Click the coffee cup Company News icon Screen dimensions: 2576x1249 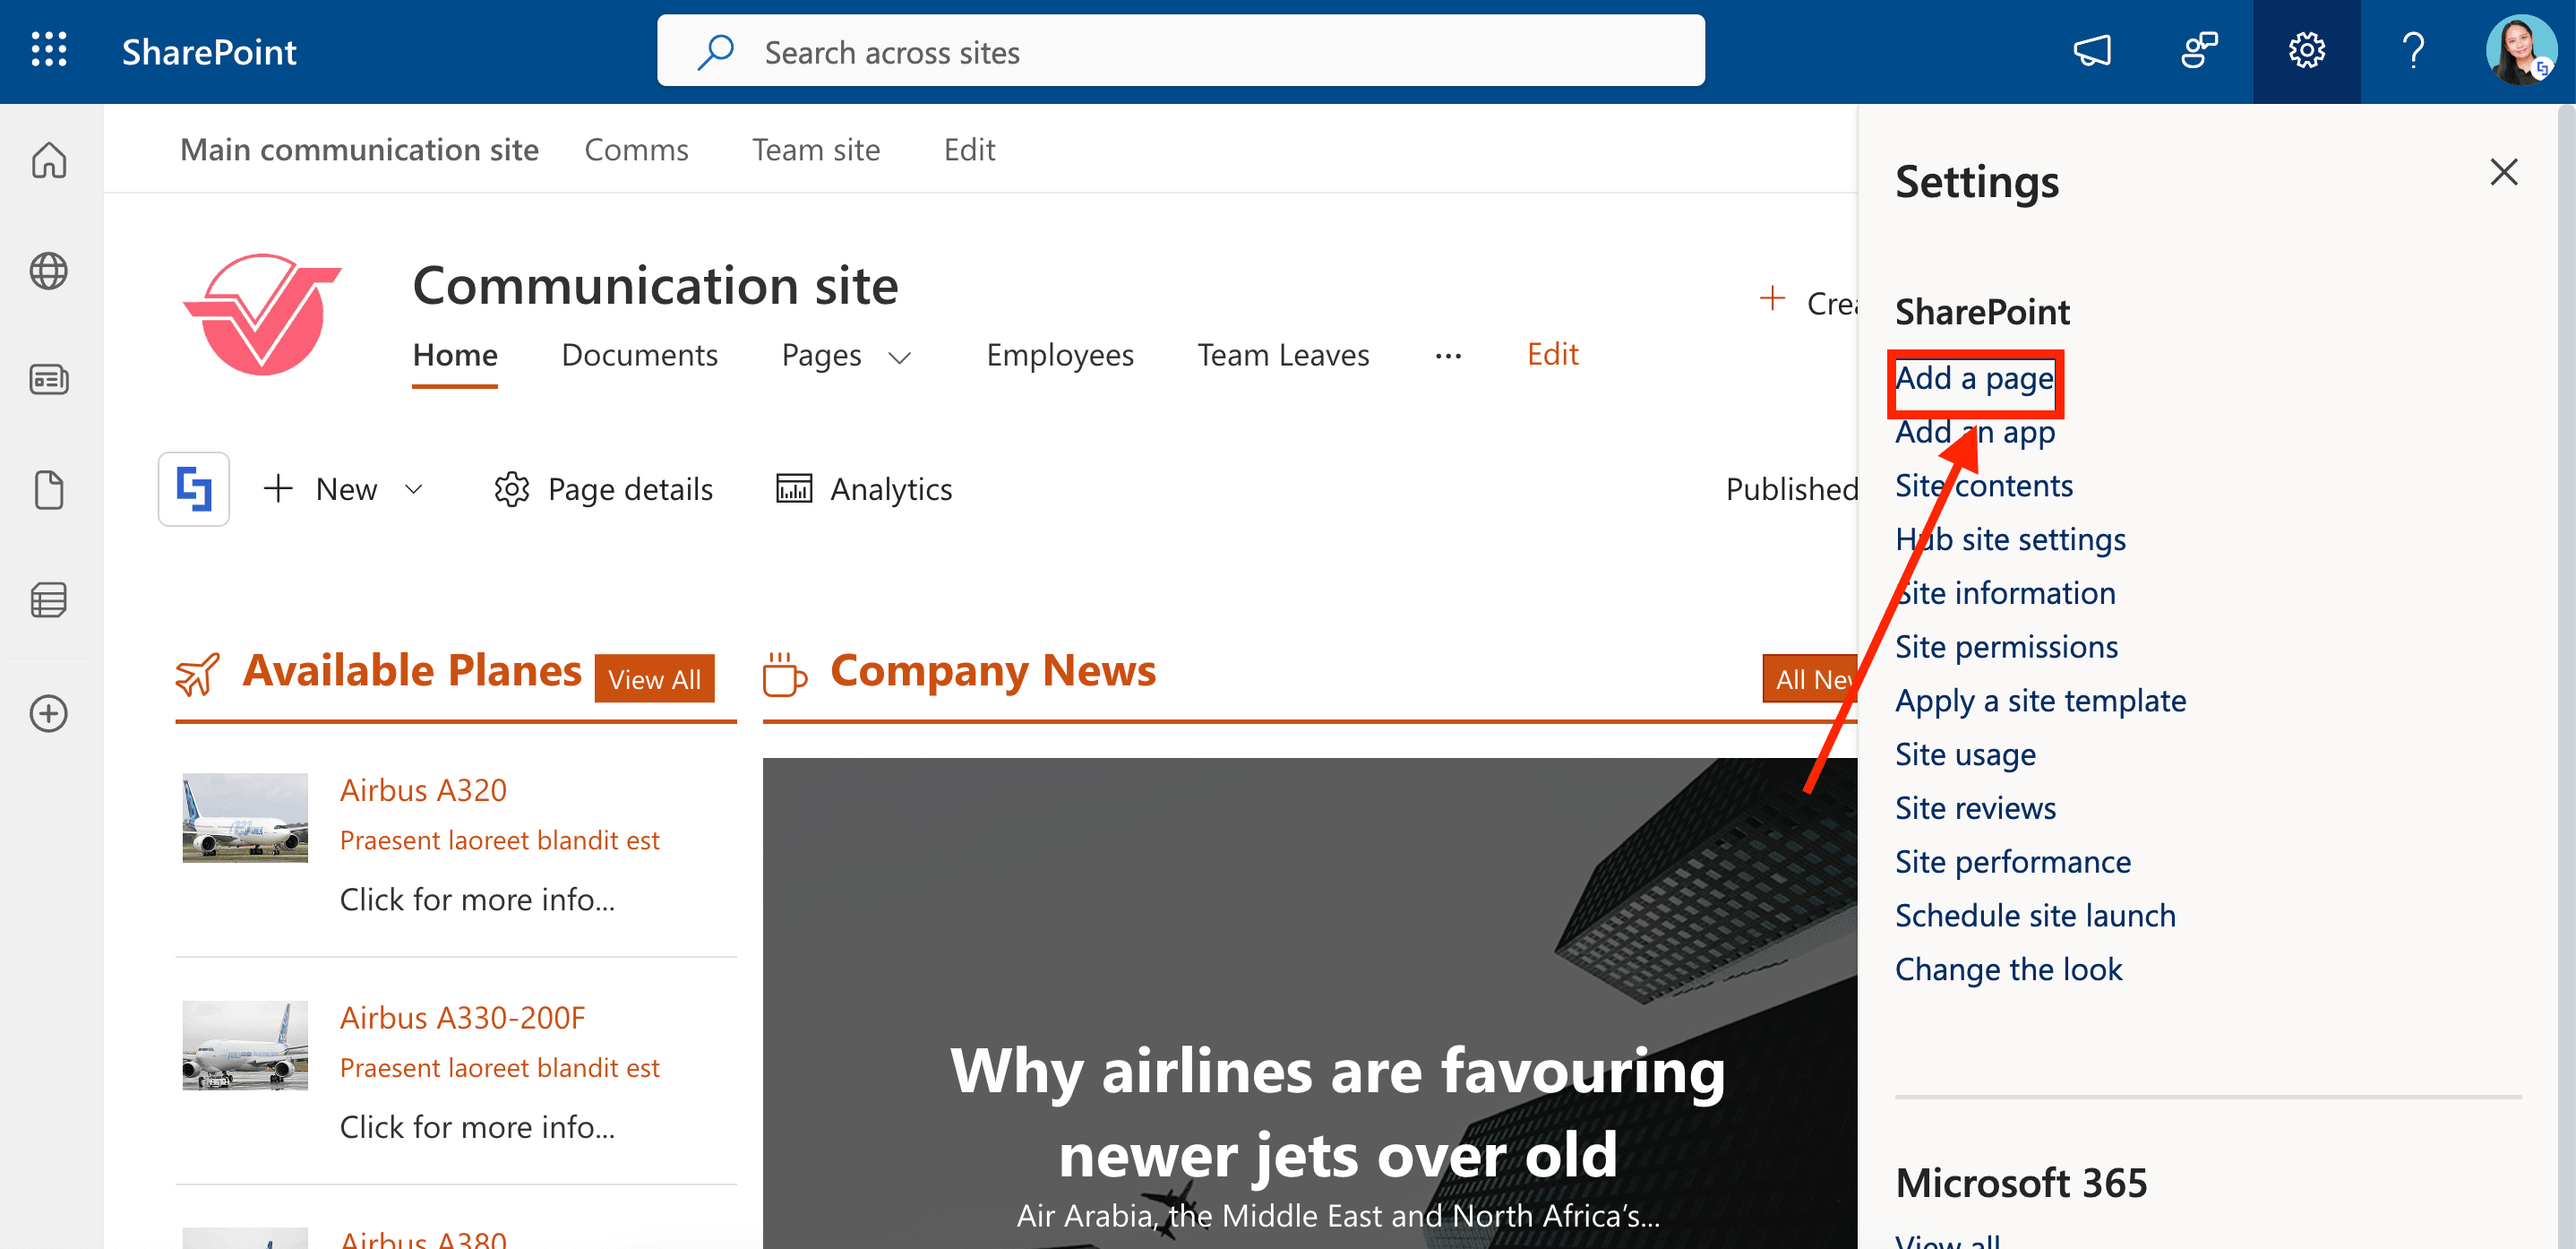[x=785, y=674]
